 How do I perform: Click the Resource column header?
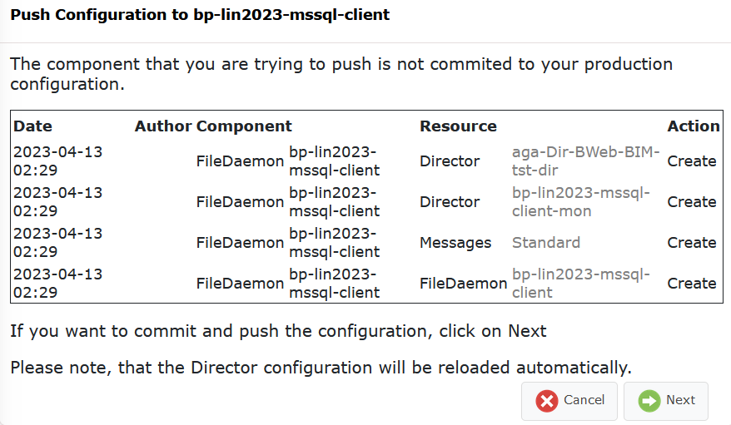tap(458, 126)
